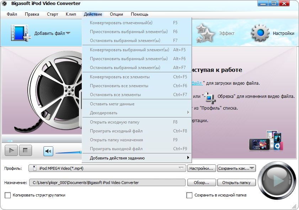Screen dimensions: 299x210
Task: Click the video seek progress bar
Action: [42, 141]
